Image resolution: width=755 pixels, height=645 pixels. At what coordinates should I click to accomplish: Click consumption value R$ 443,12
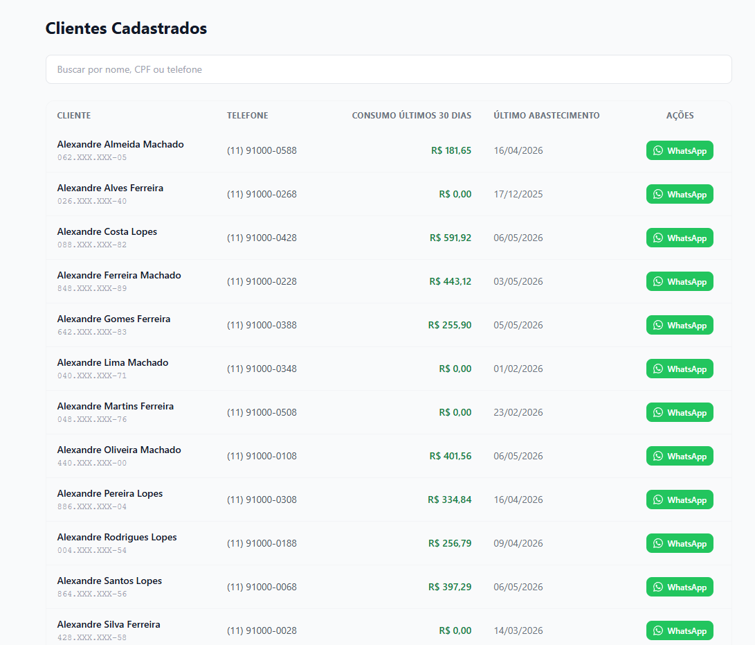tap(451, 281)
